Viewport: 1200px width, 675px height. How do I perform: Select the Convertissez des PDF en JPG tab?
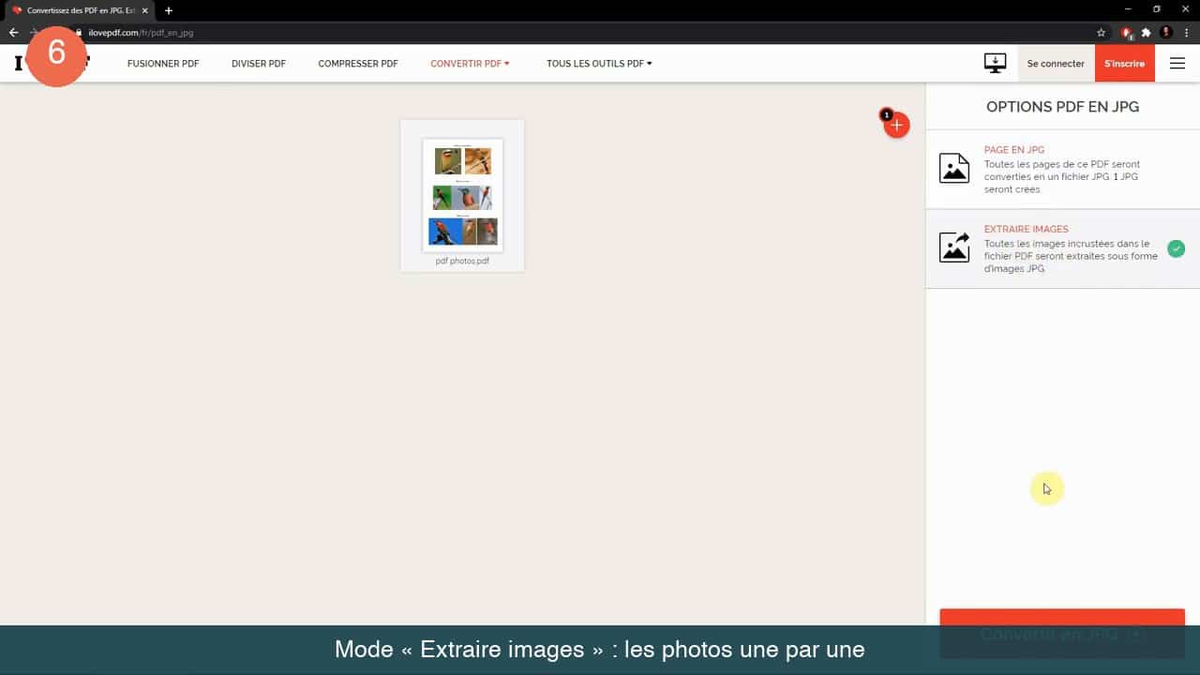click(80, 10)
